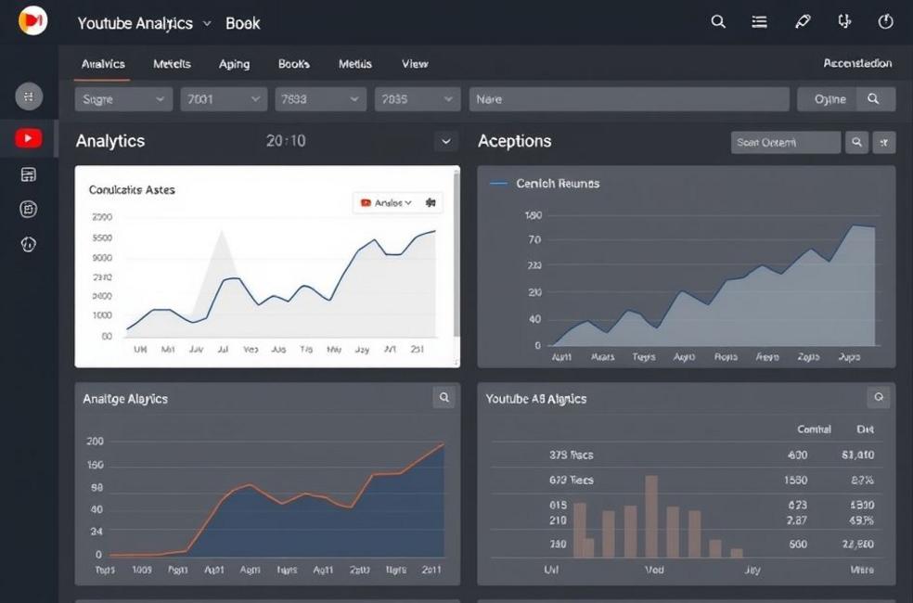The width and height of the screenshot is (913, 603).
Task: Click into the Nare input field
Action: [x=629, y=99]
